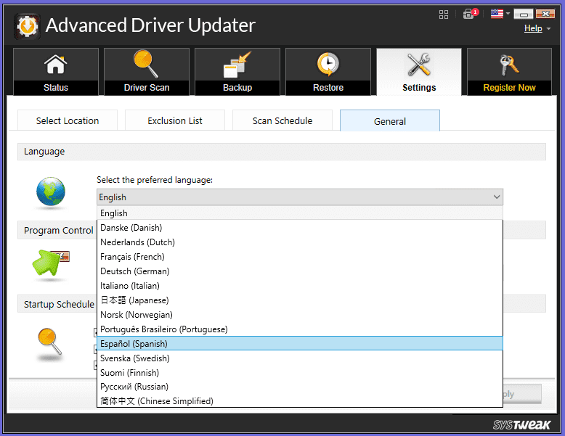Select Danske (Danish) language
The image size is (565, 436).
pyautogui.click(x=300, y=228)
